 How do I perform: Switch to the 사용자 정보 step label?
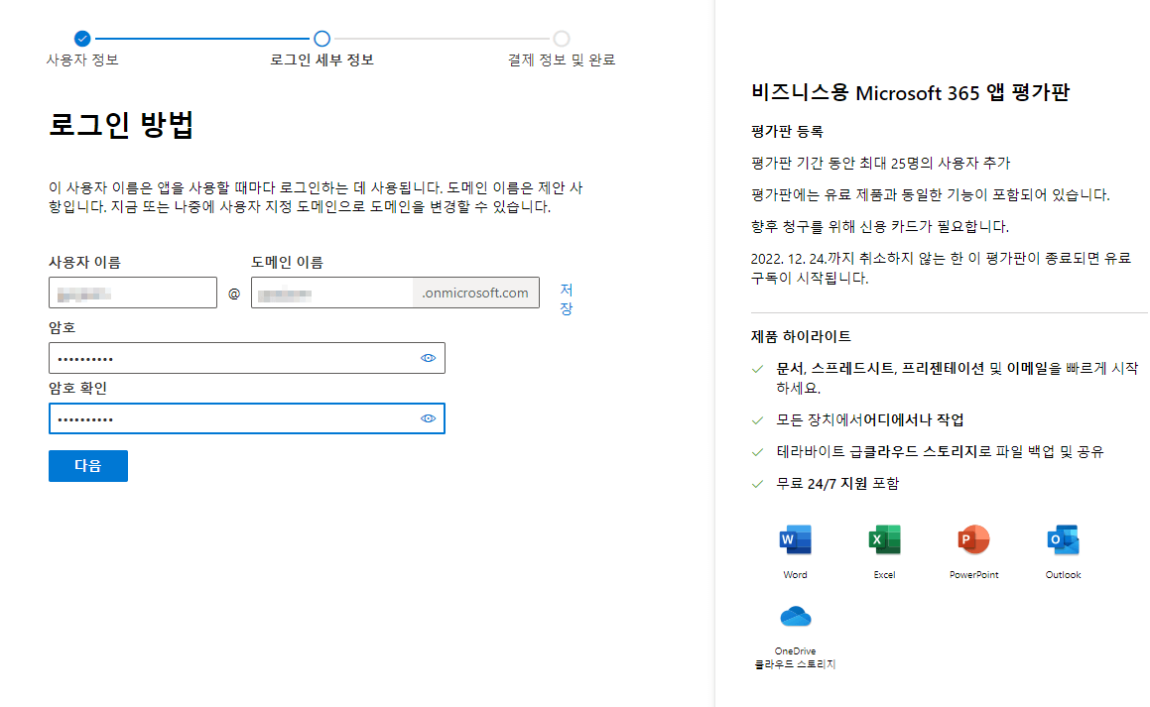(80, 59)
